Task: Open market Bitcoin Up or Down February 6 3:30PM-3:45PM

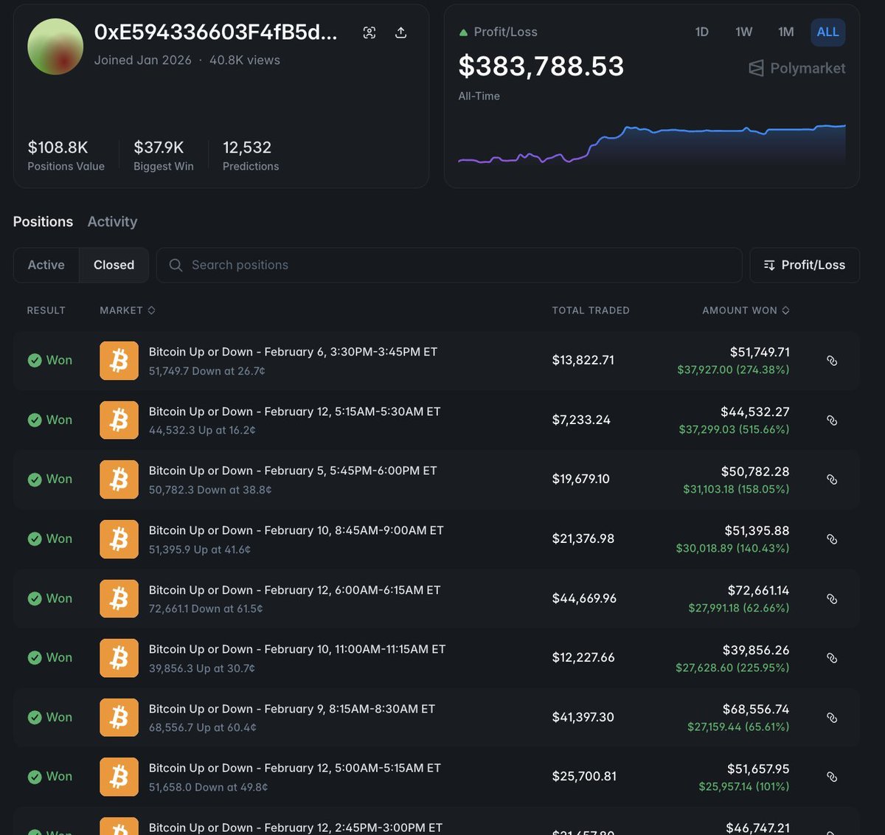Action: pyautogui.click(x=293, y=352)
